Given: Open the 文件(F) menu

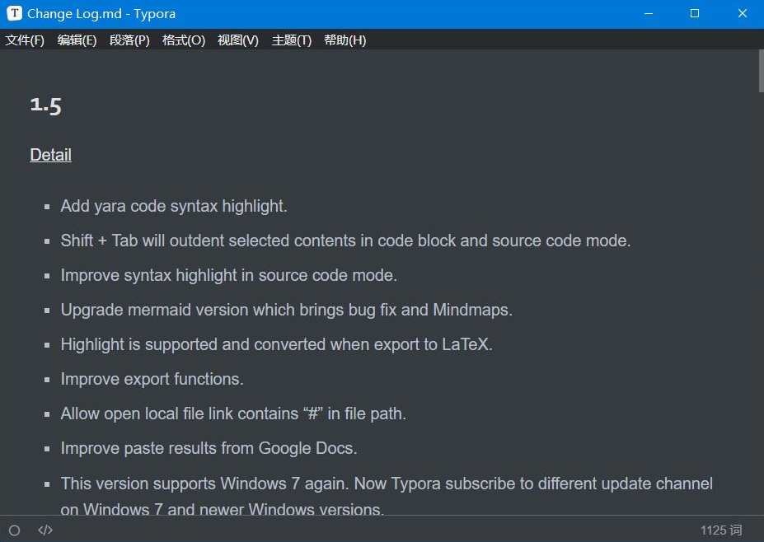Looking at the screenshot, I should pyautogui.click(x=25, y=40).
